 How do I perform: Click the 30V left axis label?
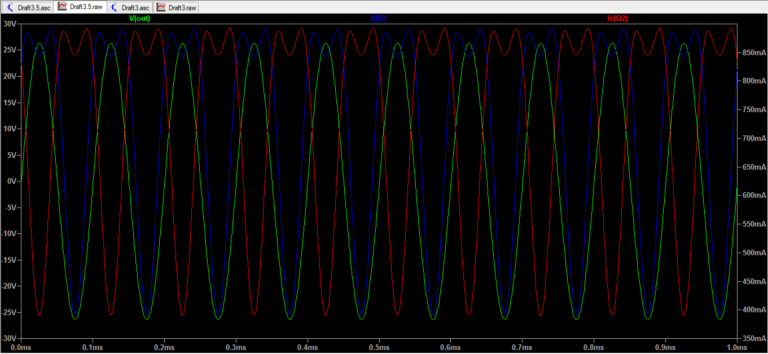pyautogui.click(x=10, y=24)
